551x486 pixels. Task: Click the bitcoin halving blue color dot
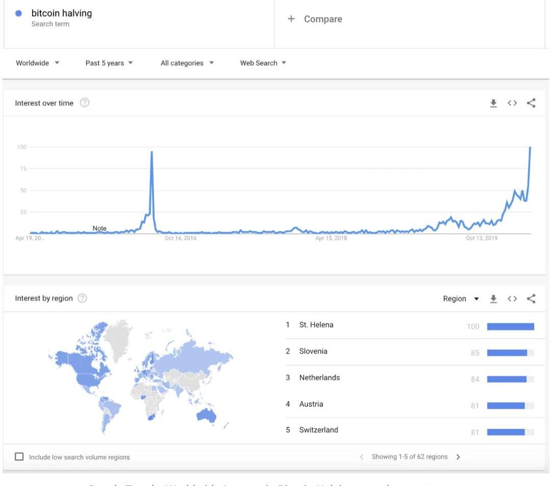19,13
